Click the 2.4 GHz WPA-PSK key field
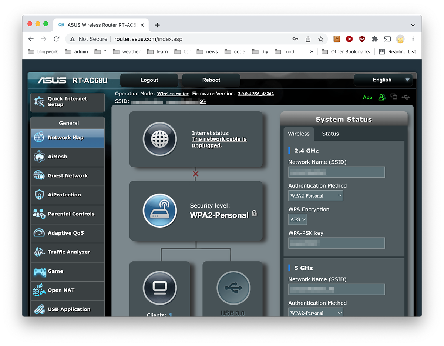 (336, 243)
